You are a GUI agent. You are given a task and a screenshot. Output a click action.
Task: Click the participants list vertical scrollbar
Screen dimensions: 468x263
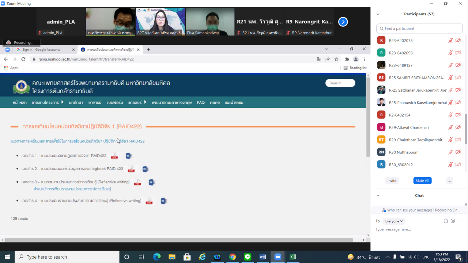(466, 128)
